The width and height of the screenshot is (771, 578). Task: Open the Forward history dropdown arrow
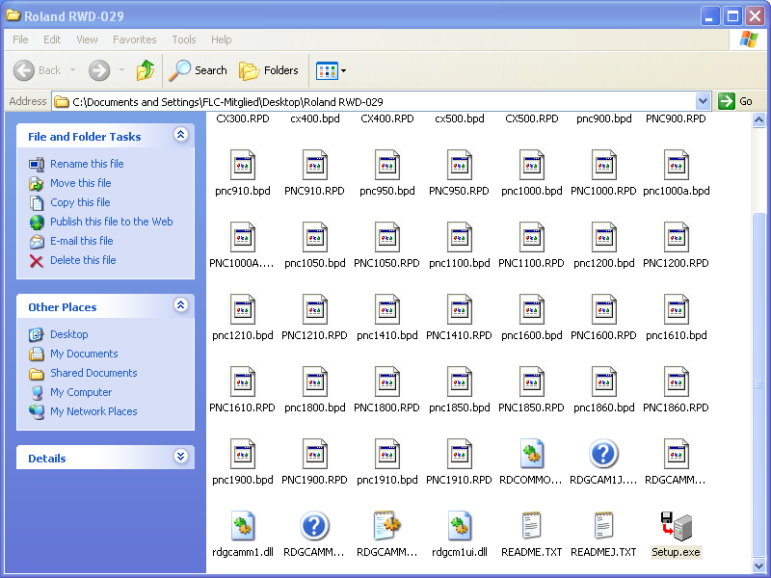pos(121,70)
